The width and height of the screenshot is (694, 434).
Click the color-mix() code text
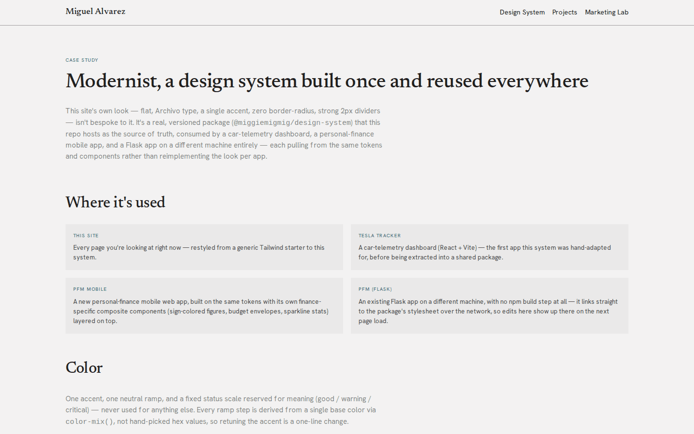point(89,421)
